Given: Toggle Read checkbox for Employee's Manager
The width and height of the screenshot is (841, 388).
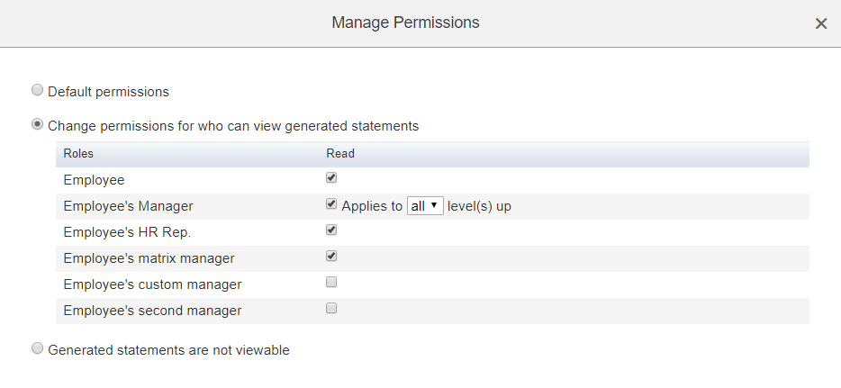Looking at the screenshot, I should click(x=331, y=203).
